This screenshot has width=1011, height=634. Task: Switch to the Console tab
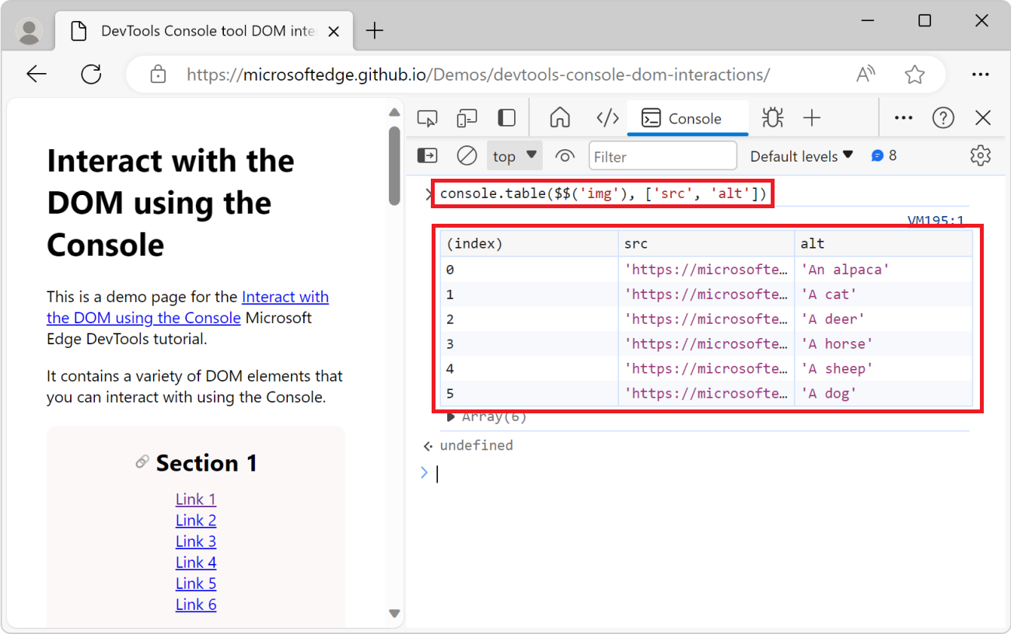[687, 117]
